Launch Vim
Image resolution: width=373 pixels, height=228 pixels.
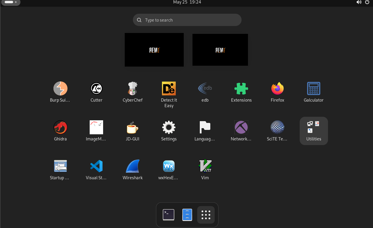click(x=205, y=170)
